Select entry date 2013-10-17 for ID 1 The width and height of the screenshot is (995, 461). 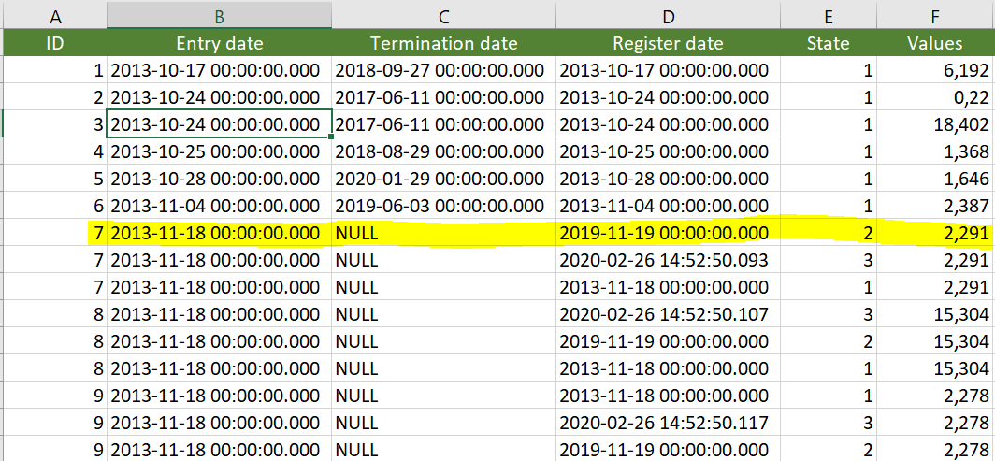[x=219, y=70]
